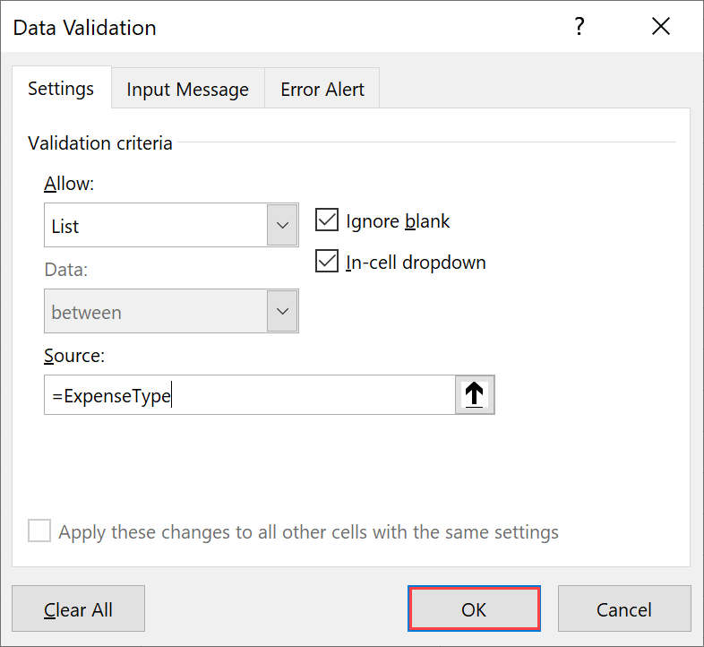Click the Clear All button
The image size is (704, 647).
click(78, 608)
